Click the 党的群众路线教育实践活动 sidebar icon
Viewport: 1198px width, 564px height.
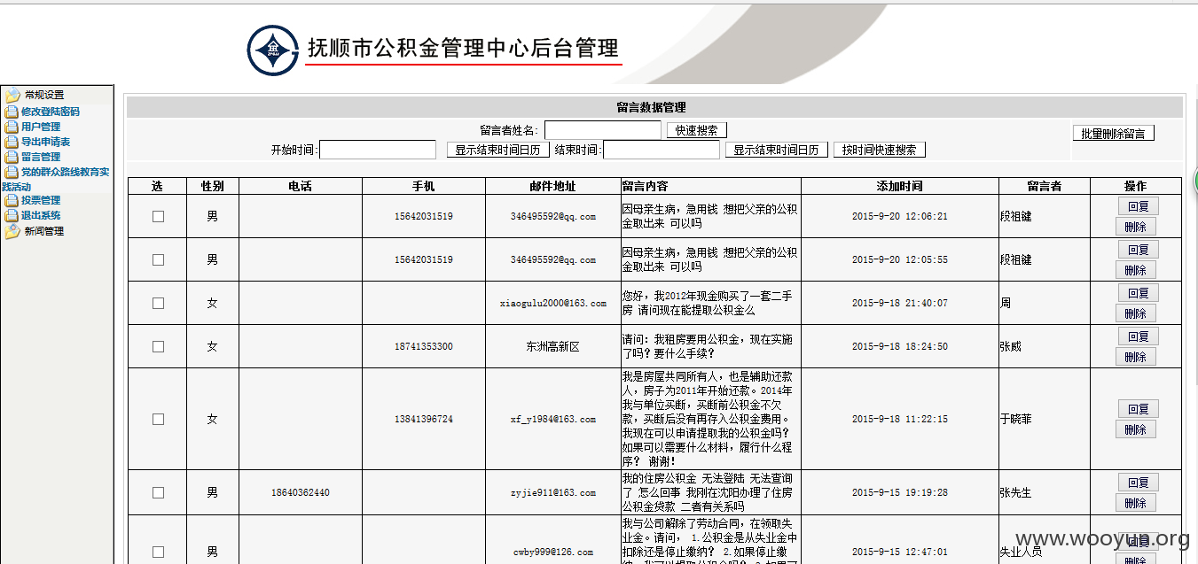pos(12,172)
